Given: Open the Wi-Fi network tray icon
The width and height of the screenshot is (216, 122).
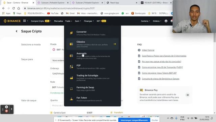Looking at the screenshot, I should (x=188, y=118).
